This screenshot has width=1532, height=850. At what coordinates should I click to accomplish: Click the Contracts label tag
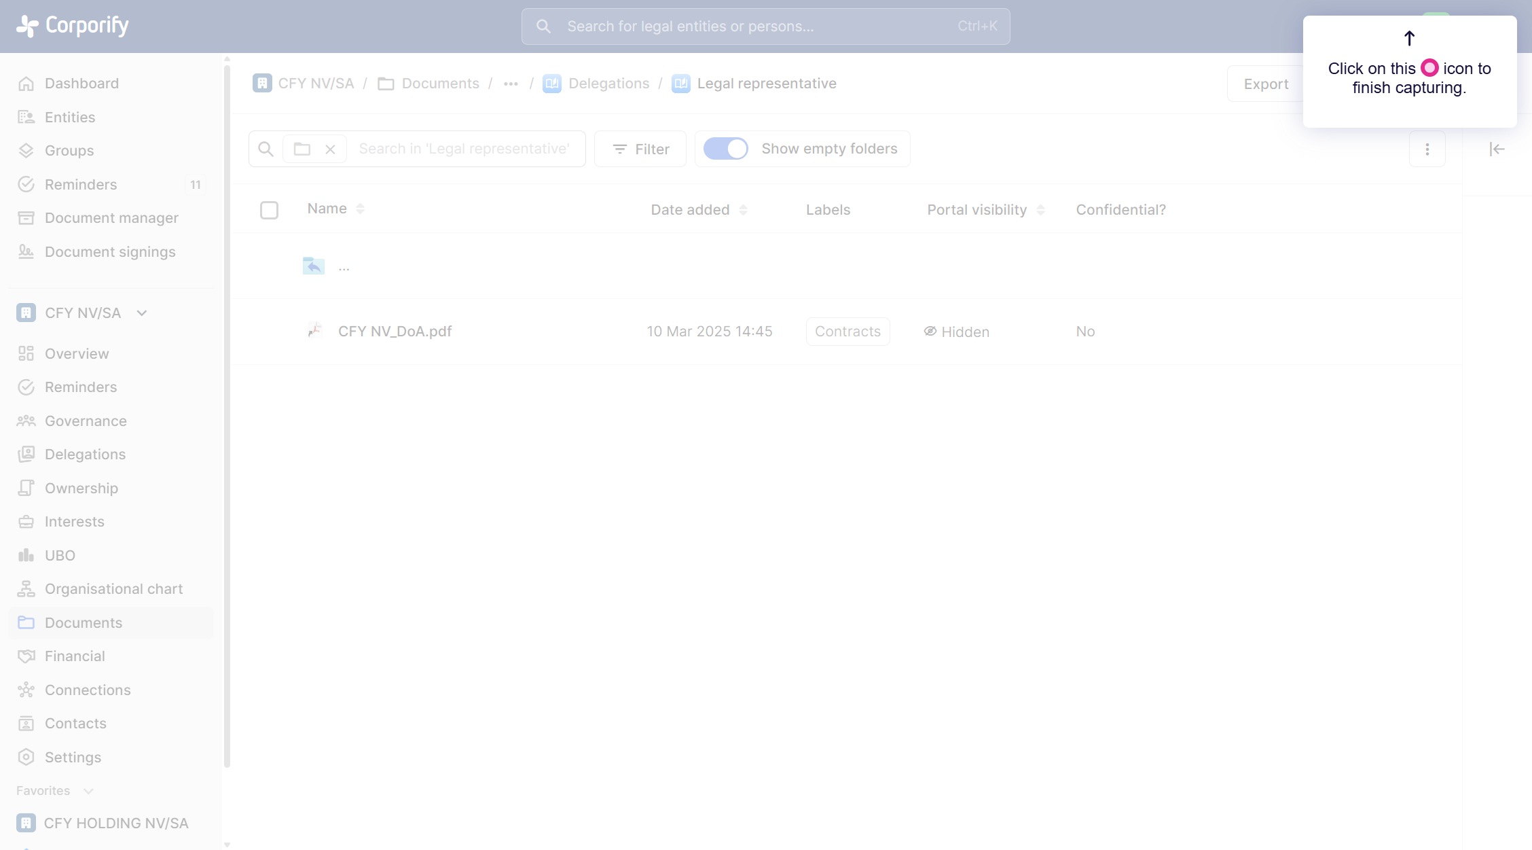(847, 332)
